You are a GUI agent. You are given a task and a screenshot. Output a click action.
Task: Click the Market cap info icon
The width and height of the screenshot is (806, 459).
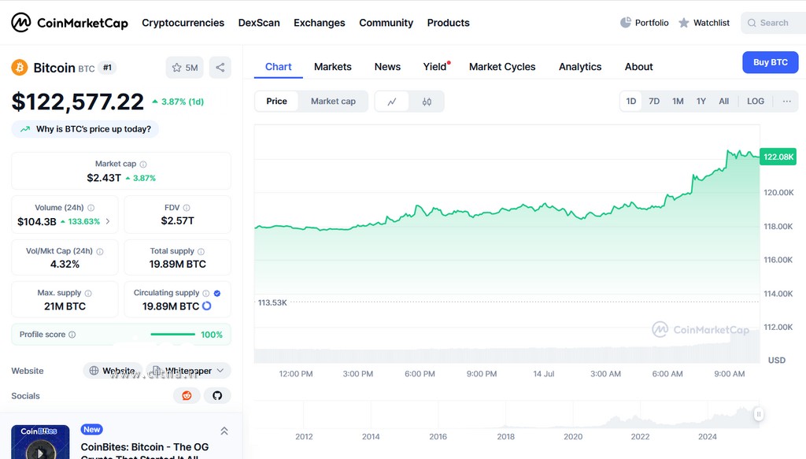point(142,165)
